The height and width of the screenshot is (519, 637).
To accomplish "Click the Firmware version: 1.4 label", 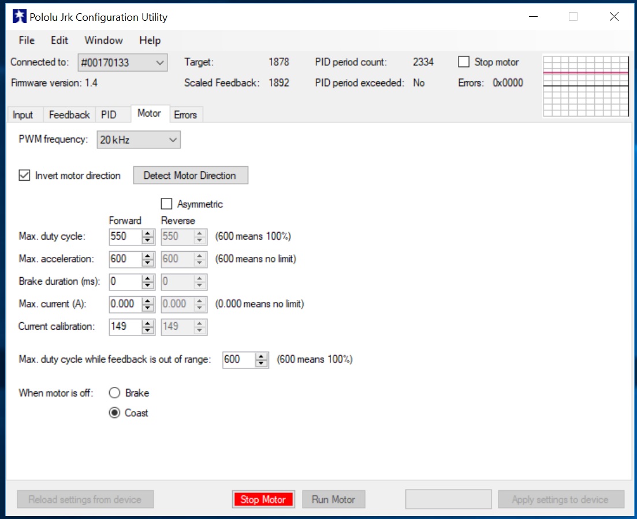I will click(x=54, y=83).
